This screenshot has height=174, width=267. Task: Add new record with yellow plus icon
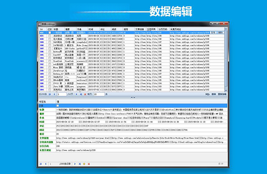[84, 164]
